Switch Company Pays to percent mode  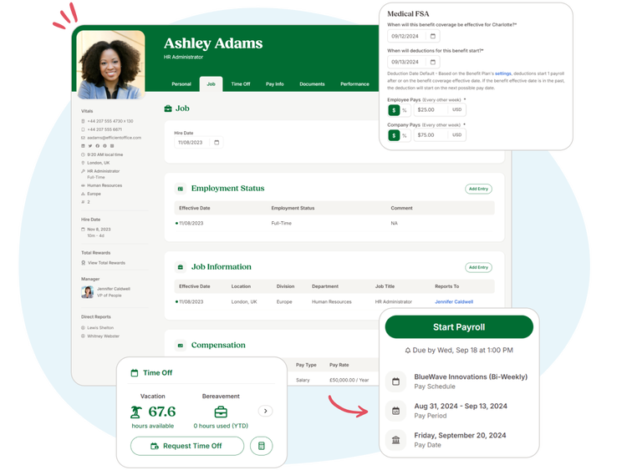[x=405, y=135]
